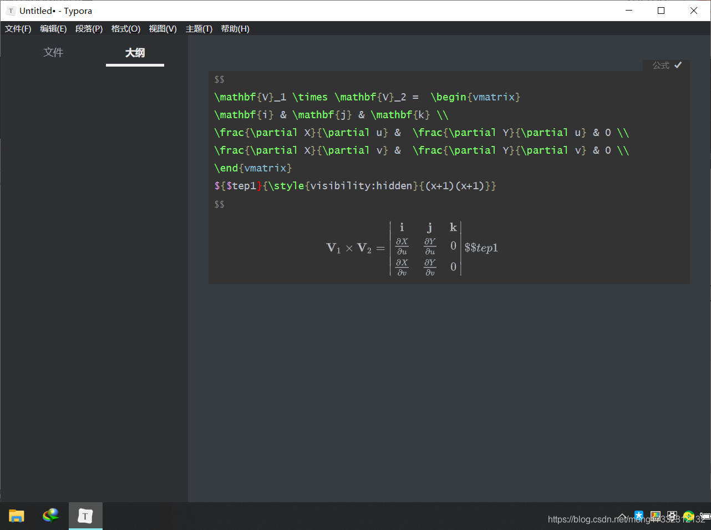
Task: Open File Explorer from the taskbar
Action: (x=17, y=516)
